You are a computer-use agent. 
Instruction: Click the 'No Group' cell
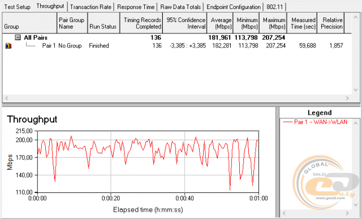click(70, 46)
